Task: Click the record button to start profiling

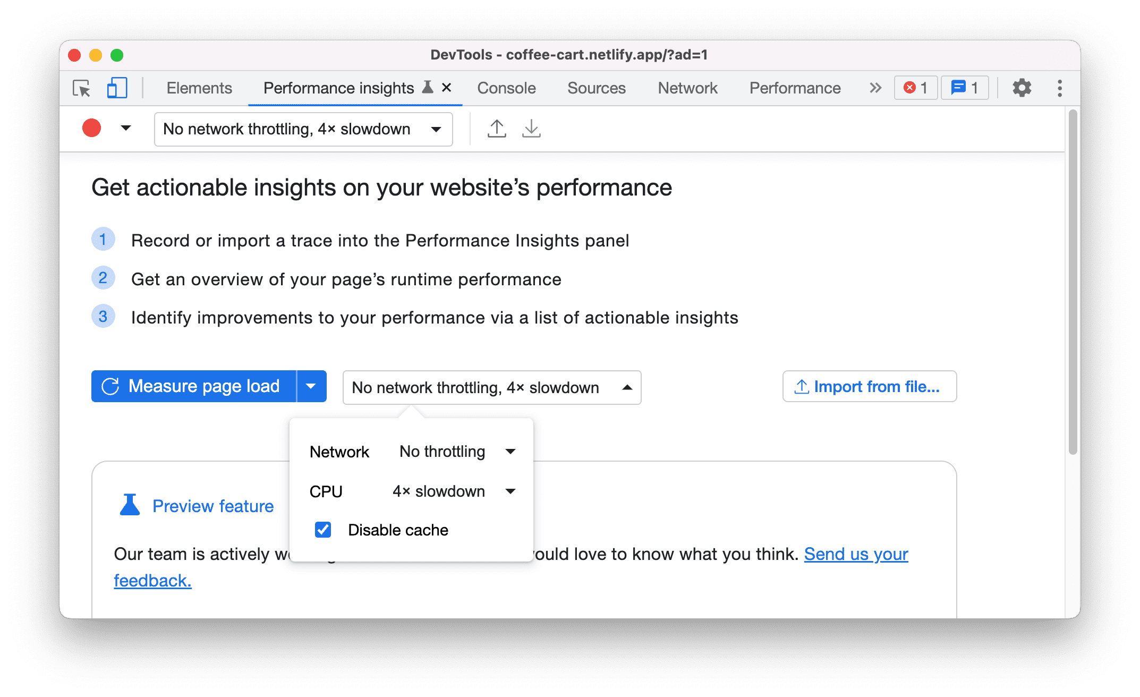Action: pos(92,128)
